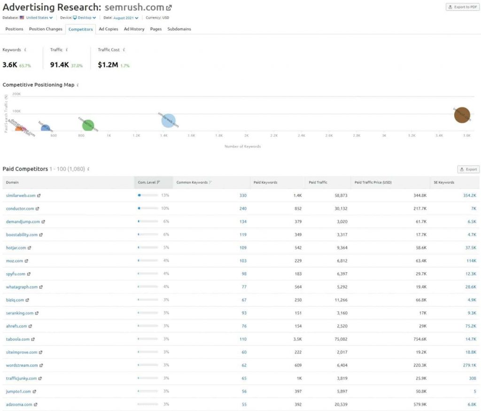481x411 pixels.
Task: Click paid traffic value 75,082
Action: click(x=341, y=339)
